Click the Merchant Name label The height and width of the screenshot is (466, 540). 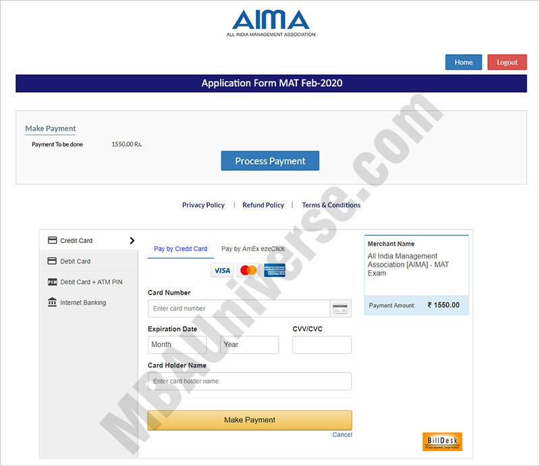(x=391, y=244)
